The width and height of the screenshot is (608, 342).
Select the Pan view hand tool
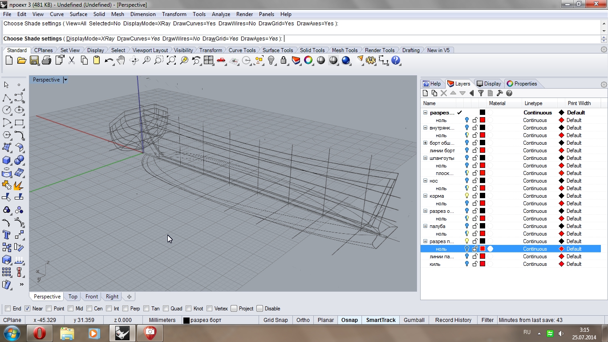pyautogui.click(x=121, y=61)
